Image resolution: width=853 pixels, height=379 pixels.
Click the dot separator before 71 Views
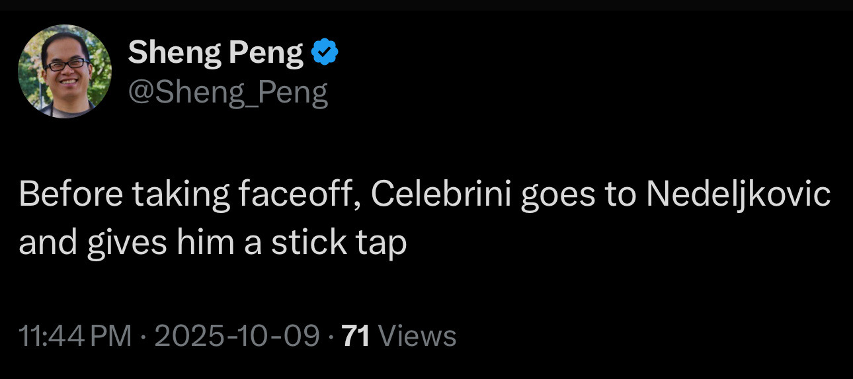pos(331,336)
